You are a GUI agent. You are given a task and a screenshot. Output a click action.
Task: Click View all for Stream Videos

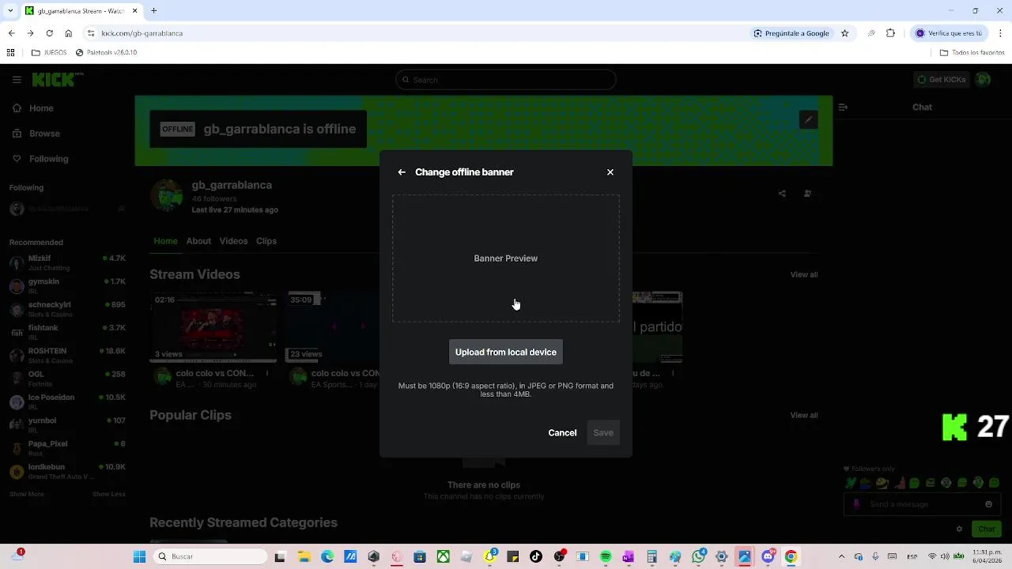pos(804,275)
